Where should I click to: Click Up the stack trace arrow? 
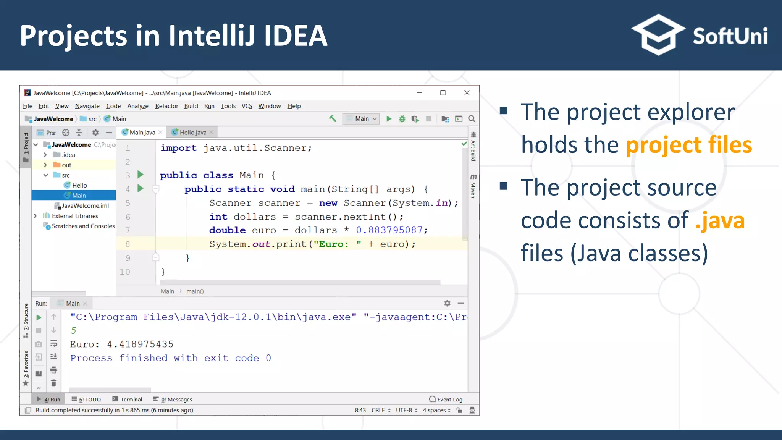point(53,317)
